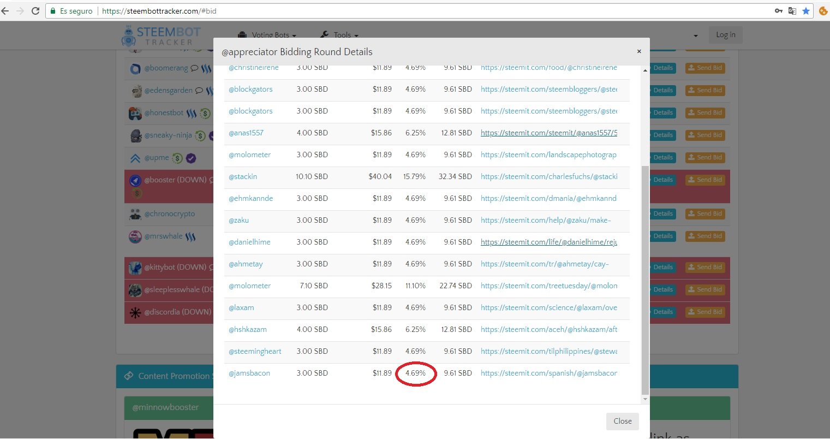Open the @danielhime user link
Viewport: 830px width, 439px height.
pos(249,242)
